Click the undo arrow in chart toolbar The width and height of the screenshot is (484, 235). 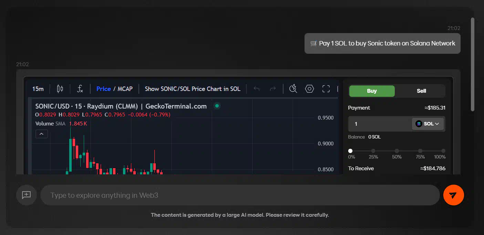[257, 89]
